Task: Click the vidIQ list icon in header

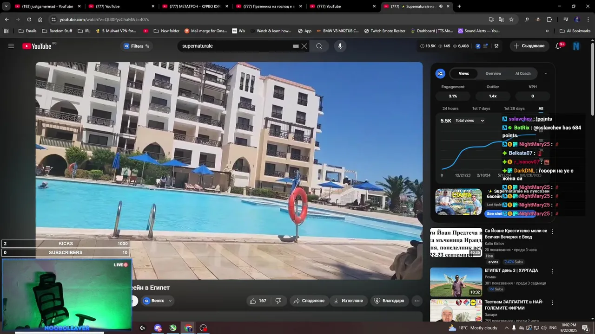Action: 485,46
